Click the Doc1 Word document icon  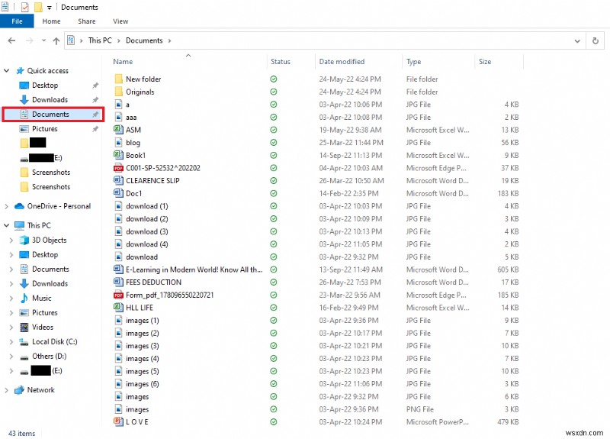coord(118,193)
